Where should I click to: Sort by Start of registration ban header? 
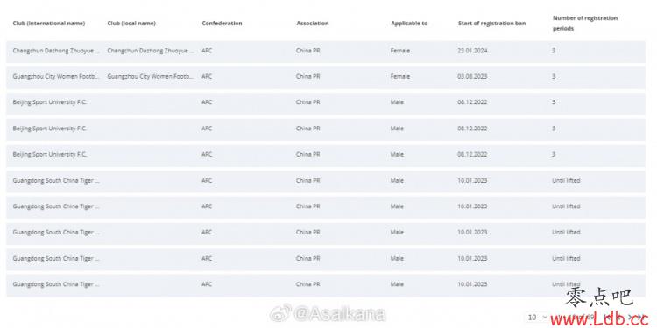coord(491,24)
